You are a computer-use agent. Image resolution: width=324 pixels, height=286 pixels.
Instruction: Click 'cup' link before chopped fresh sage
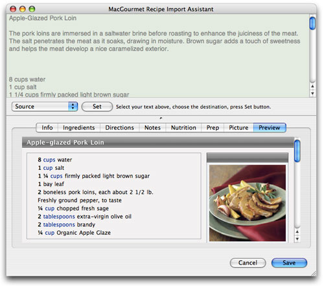pyautogui.click(x=50, y=208)
